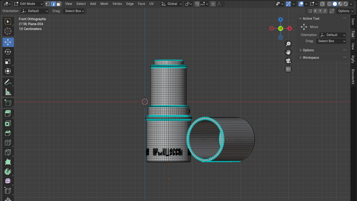Pick the Annotate tool
This screenshot has height=201, width=357.
(x=8, y=82)
